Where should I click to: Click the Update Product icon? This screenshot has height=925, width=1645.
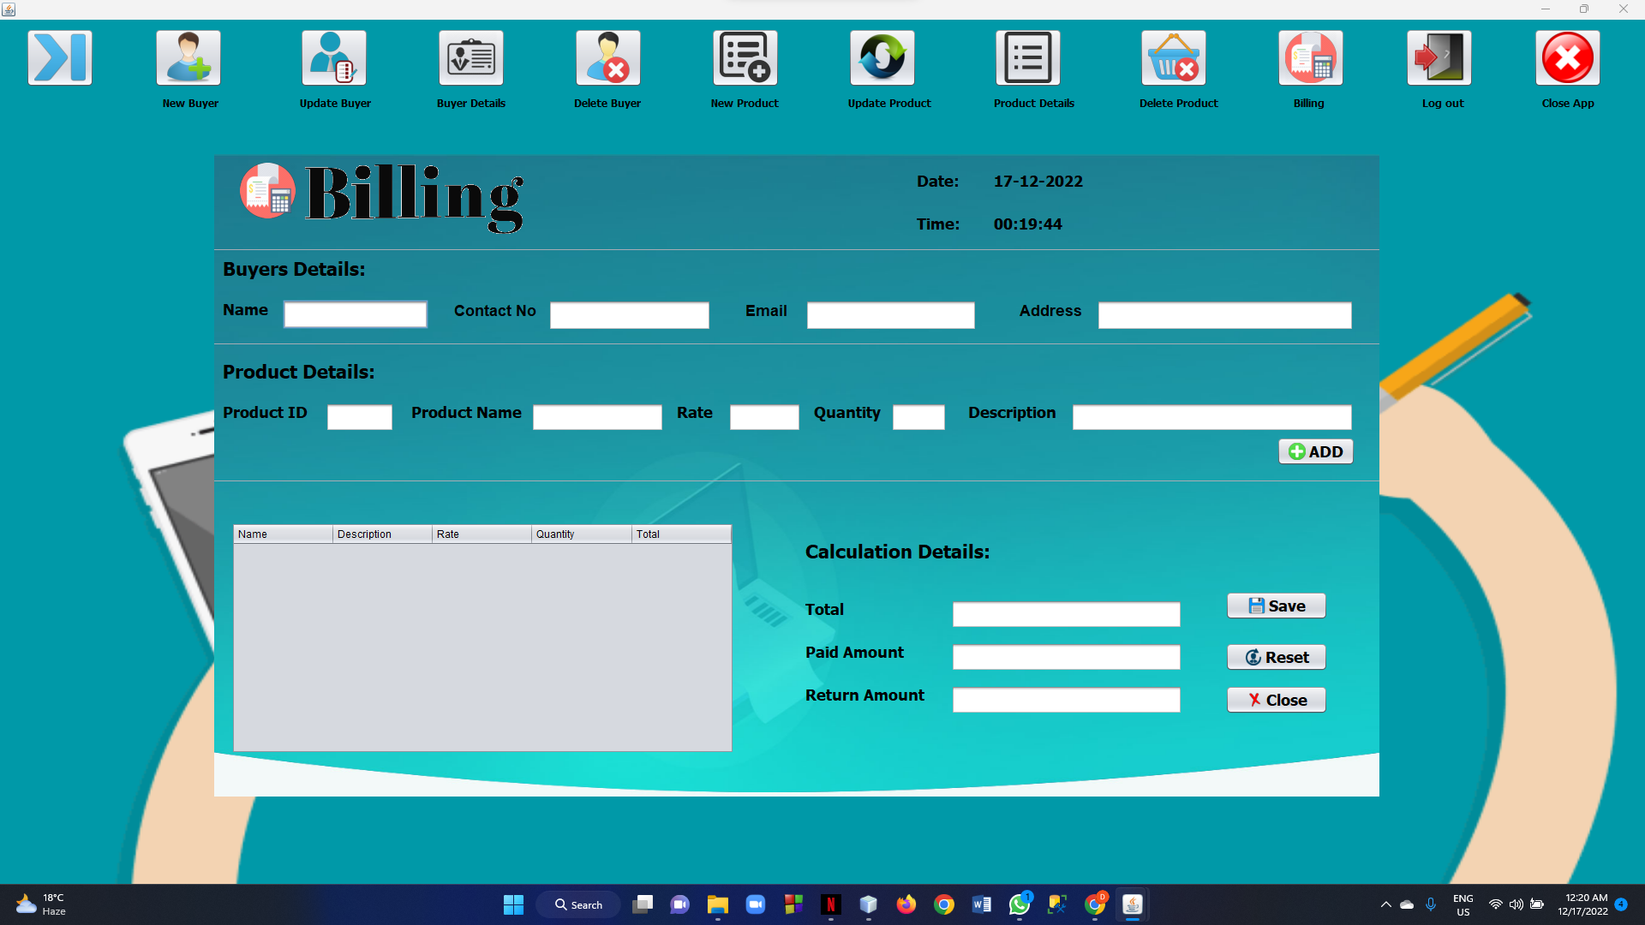pyautogui.click(x=882, y=58)
